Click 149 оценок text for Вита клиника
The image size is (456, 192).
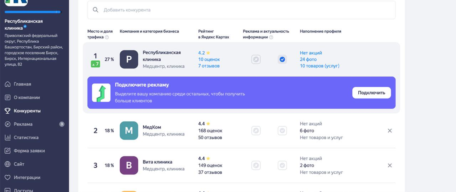click(x=210, y=165)
